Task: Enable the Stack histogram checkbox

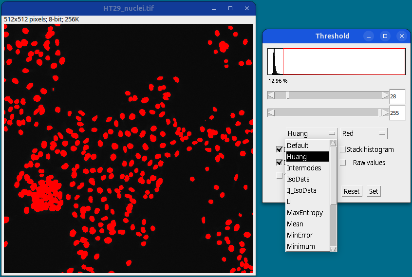Action: coord(343,149)
